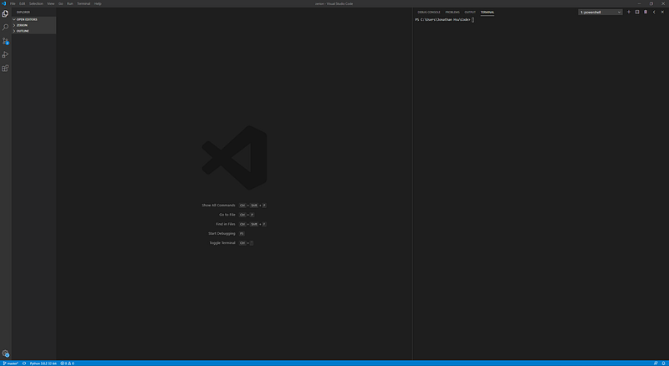Image resolution: width=669 pixels, height=366 pixels.
Task: Open the Extensions view icon
Action: pyautogui.click(x=5, y=69)
